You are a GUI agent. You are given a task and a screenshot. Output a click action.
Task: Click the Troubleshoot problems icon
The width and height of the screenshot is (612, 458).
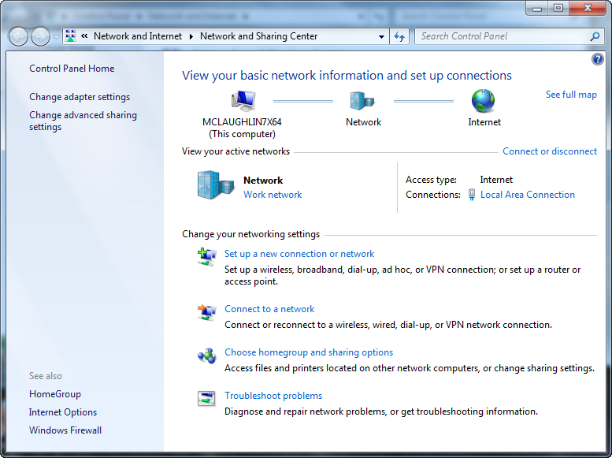206,399
